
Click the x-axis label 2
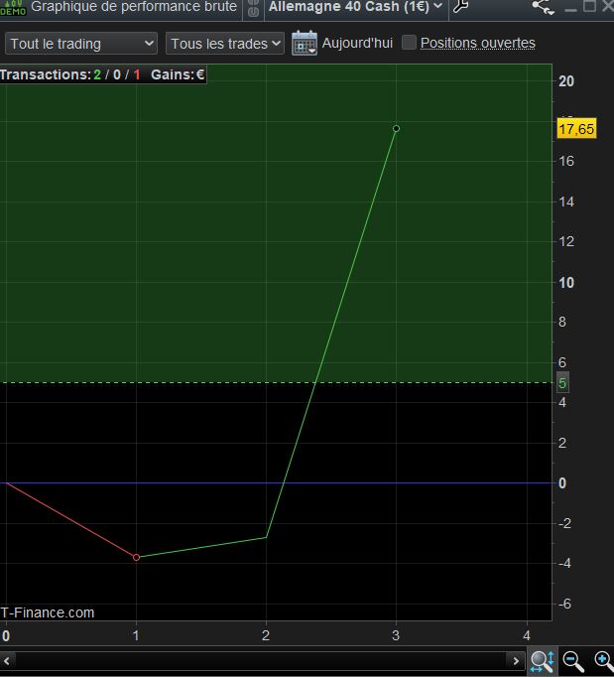point(266,635)
